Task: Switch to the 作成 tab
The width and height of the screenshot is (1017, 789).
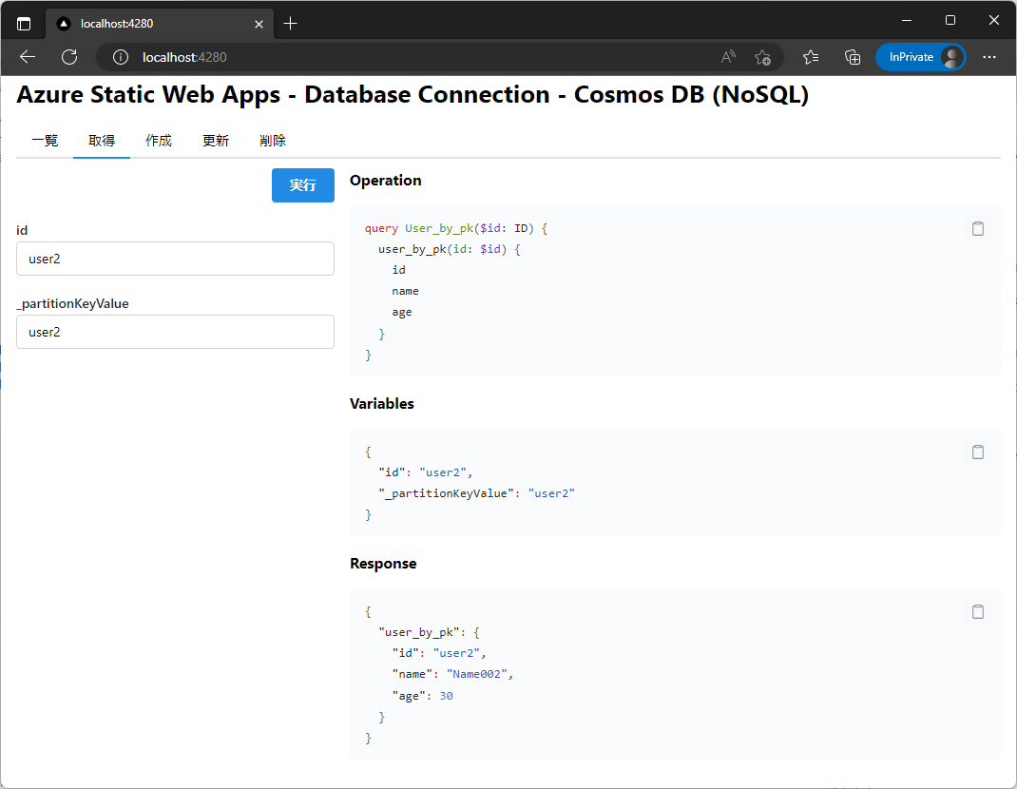Action: (x=159, y=141)
